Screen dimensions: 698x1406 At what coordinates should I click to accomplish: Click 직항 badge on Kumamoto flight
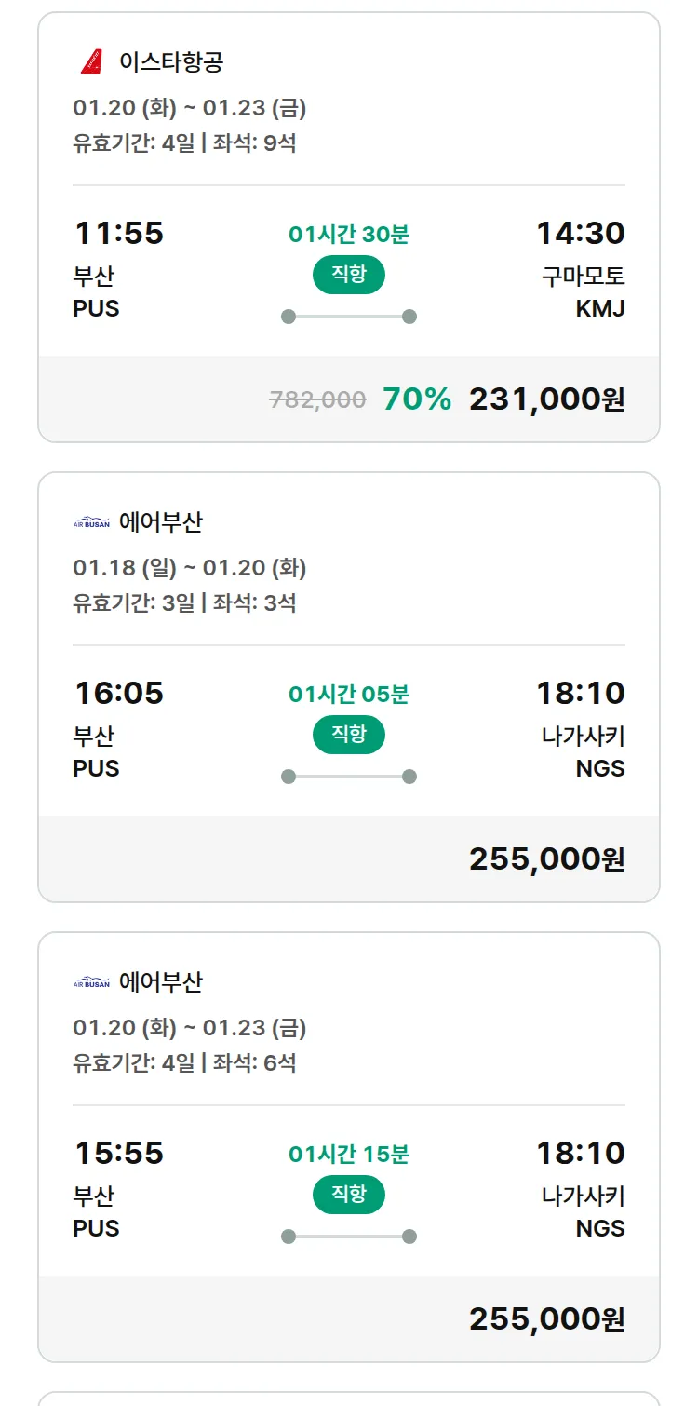point(348,275)
